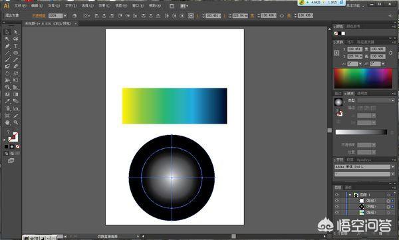This screenshot has height=240, width=399.
Task: Close the untitled document tab
Action: 76,23
